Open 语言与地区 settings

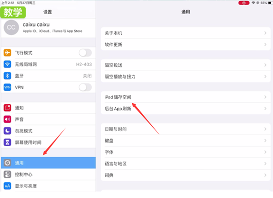186,163
